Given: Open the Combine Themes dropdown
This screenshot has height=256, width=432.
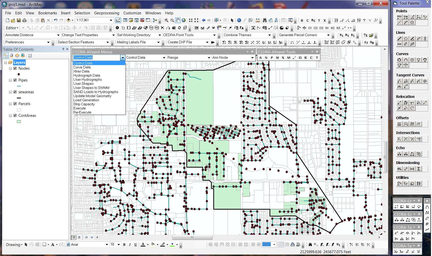Looking at the screenshot, I should (270, 35).
